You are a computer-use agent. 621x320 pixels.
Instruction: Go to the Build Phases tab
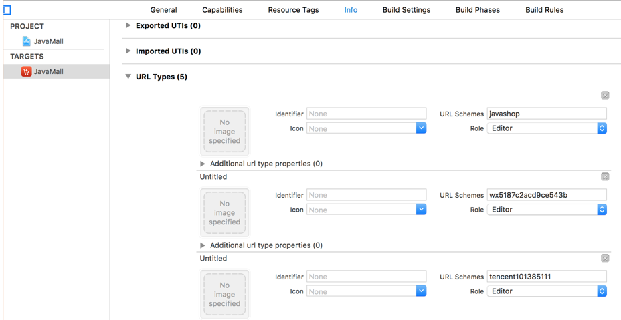click(x=478, y=10)
